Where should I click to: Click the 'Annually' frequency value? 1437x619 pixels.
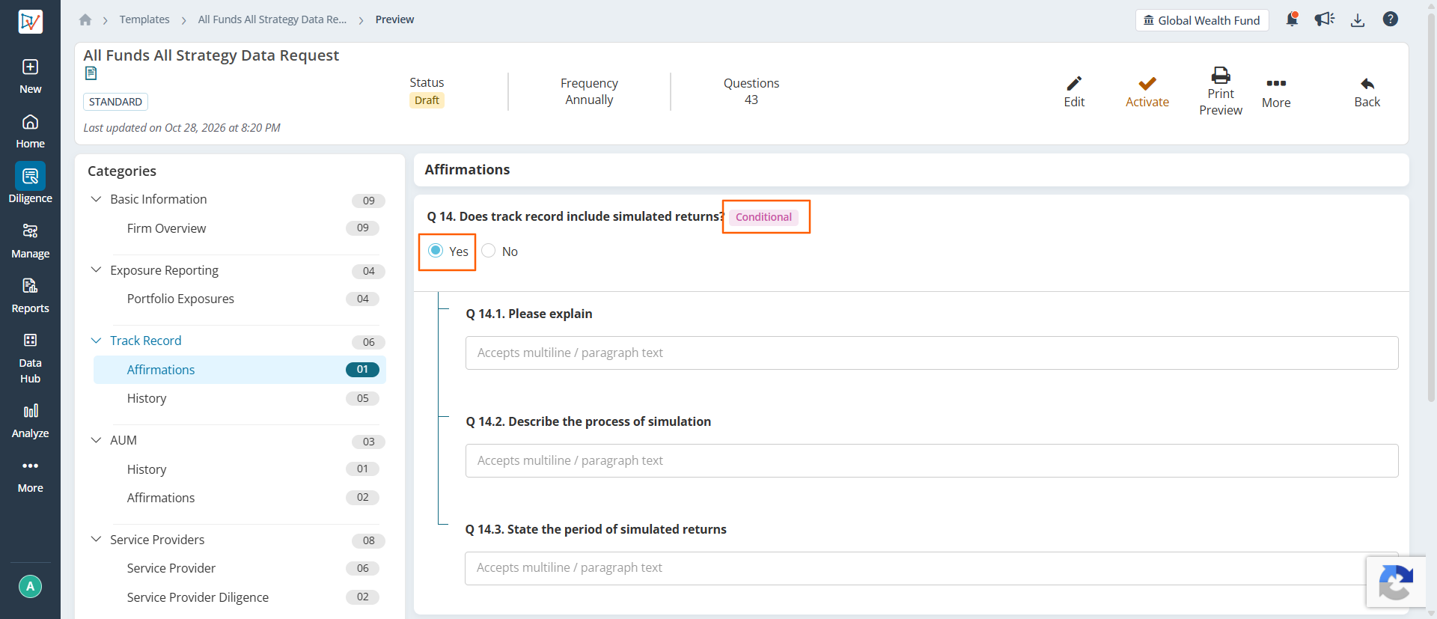point(589,100)
